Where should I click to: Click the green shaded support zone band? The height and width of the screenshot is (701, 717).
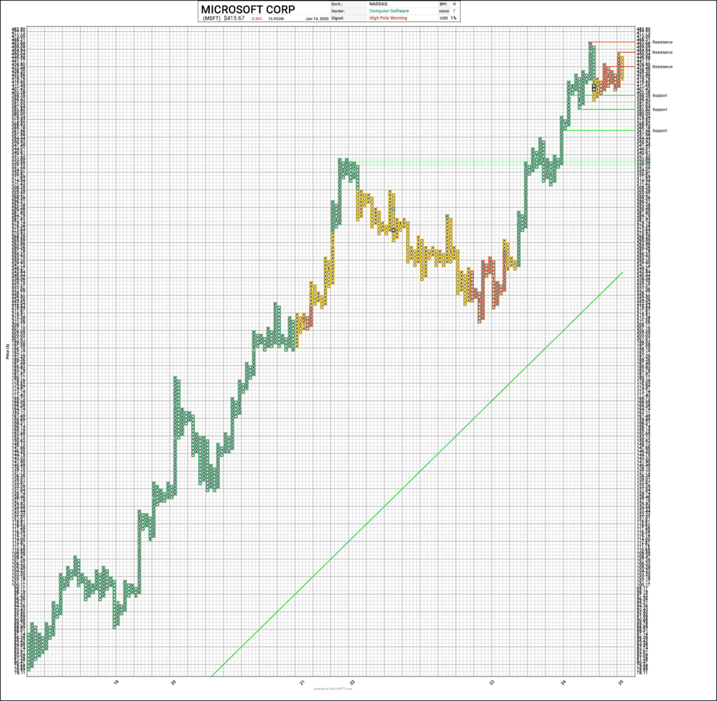[x=494, y=162]
